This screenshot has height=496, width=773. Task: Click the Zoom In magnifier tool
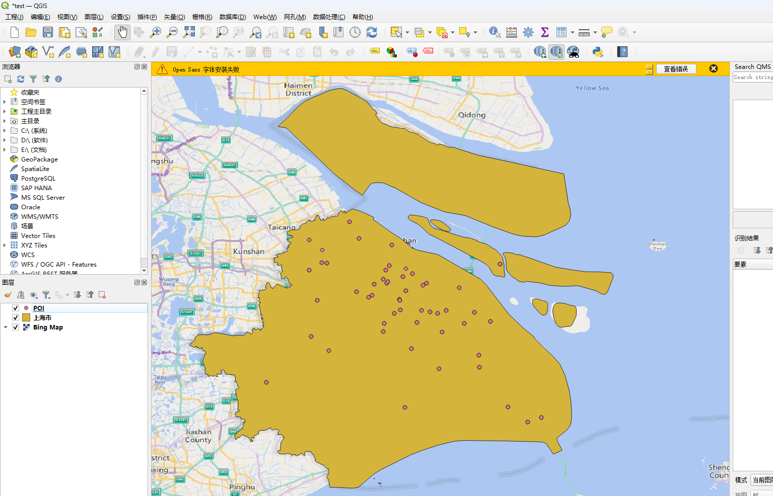point(156,32)
